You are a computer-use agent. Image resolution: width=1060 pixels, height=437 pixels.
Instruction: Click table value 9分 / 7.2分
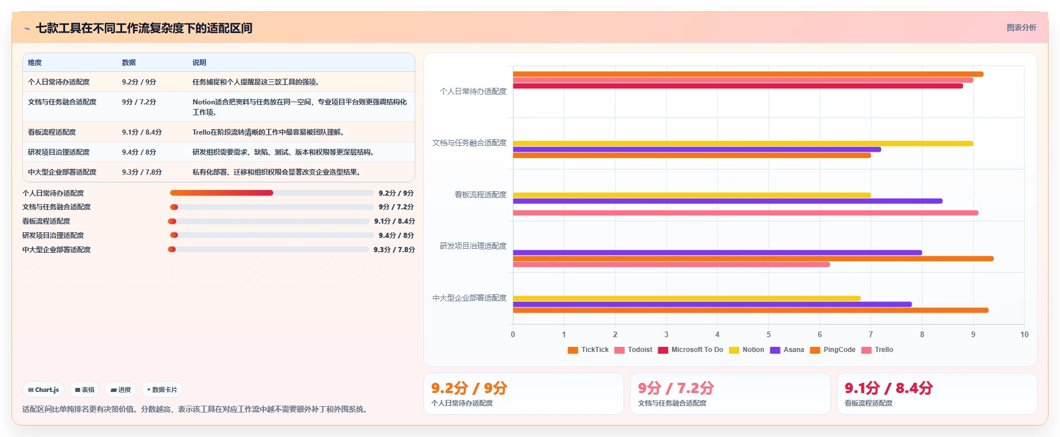click(x=139, y=102)
